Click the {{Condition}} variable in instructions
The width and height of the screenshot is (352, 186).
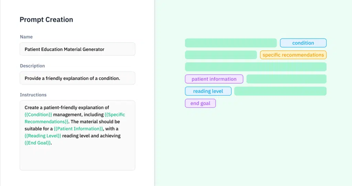(38, 114)
